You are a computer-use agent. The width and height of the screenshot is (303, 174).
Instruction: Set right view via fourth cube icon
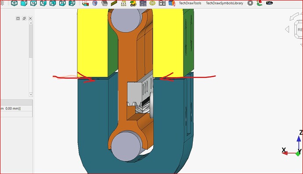click(43, 3)
